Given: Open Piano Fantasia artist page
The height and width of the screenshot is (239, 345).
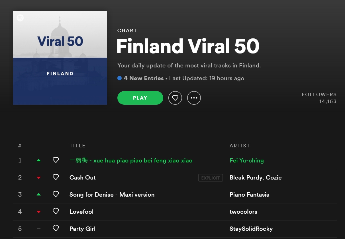Looking at the screenshot, I should (250, 195).
